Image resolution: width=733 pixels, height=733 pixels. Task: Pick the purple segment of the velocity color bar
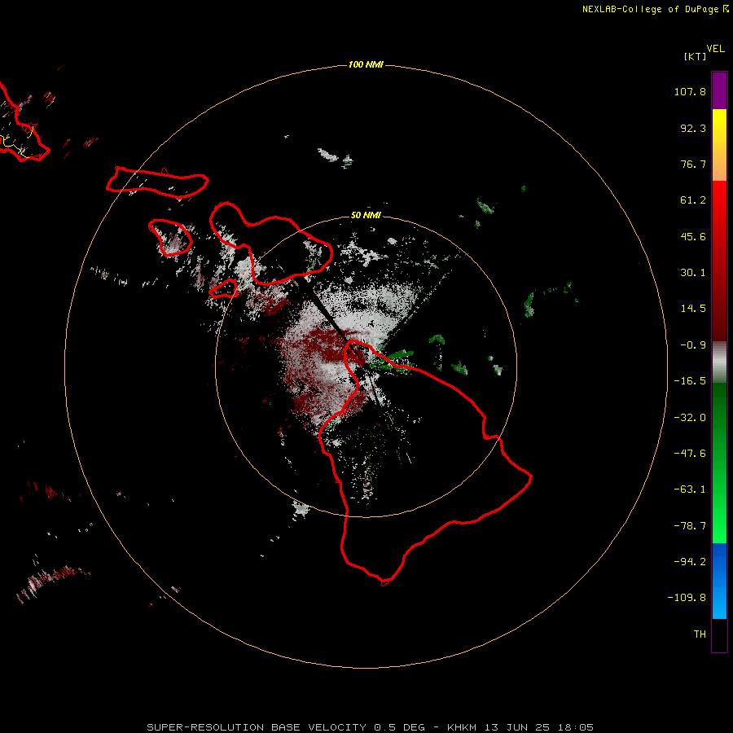click(x=719, y=90)
